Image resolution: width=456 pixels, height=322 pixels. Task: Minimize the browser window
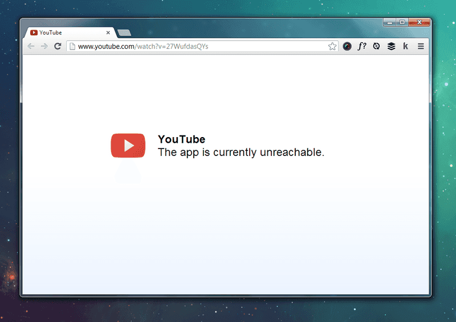(x=390, y=22)
